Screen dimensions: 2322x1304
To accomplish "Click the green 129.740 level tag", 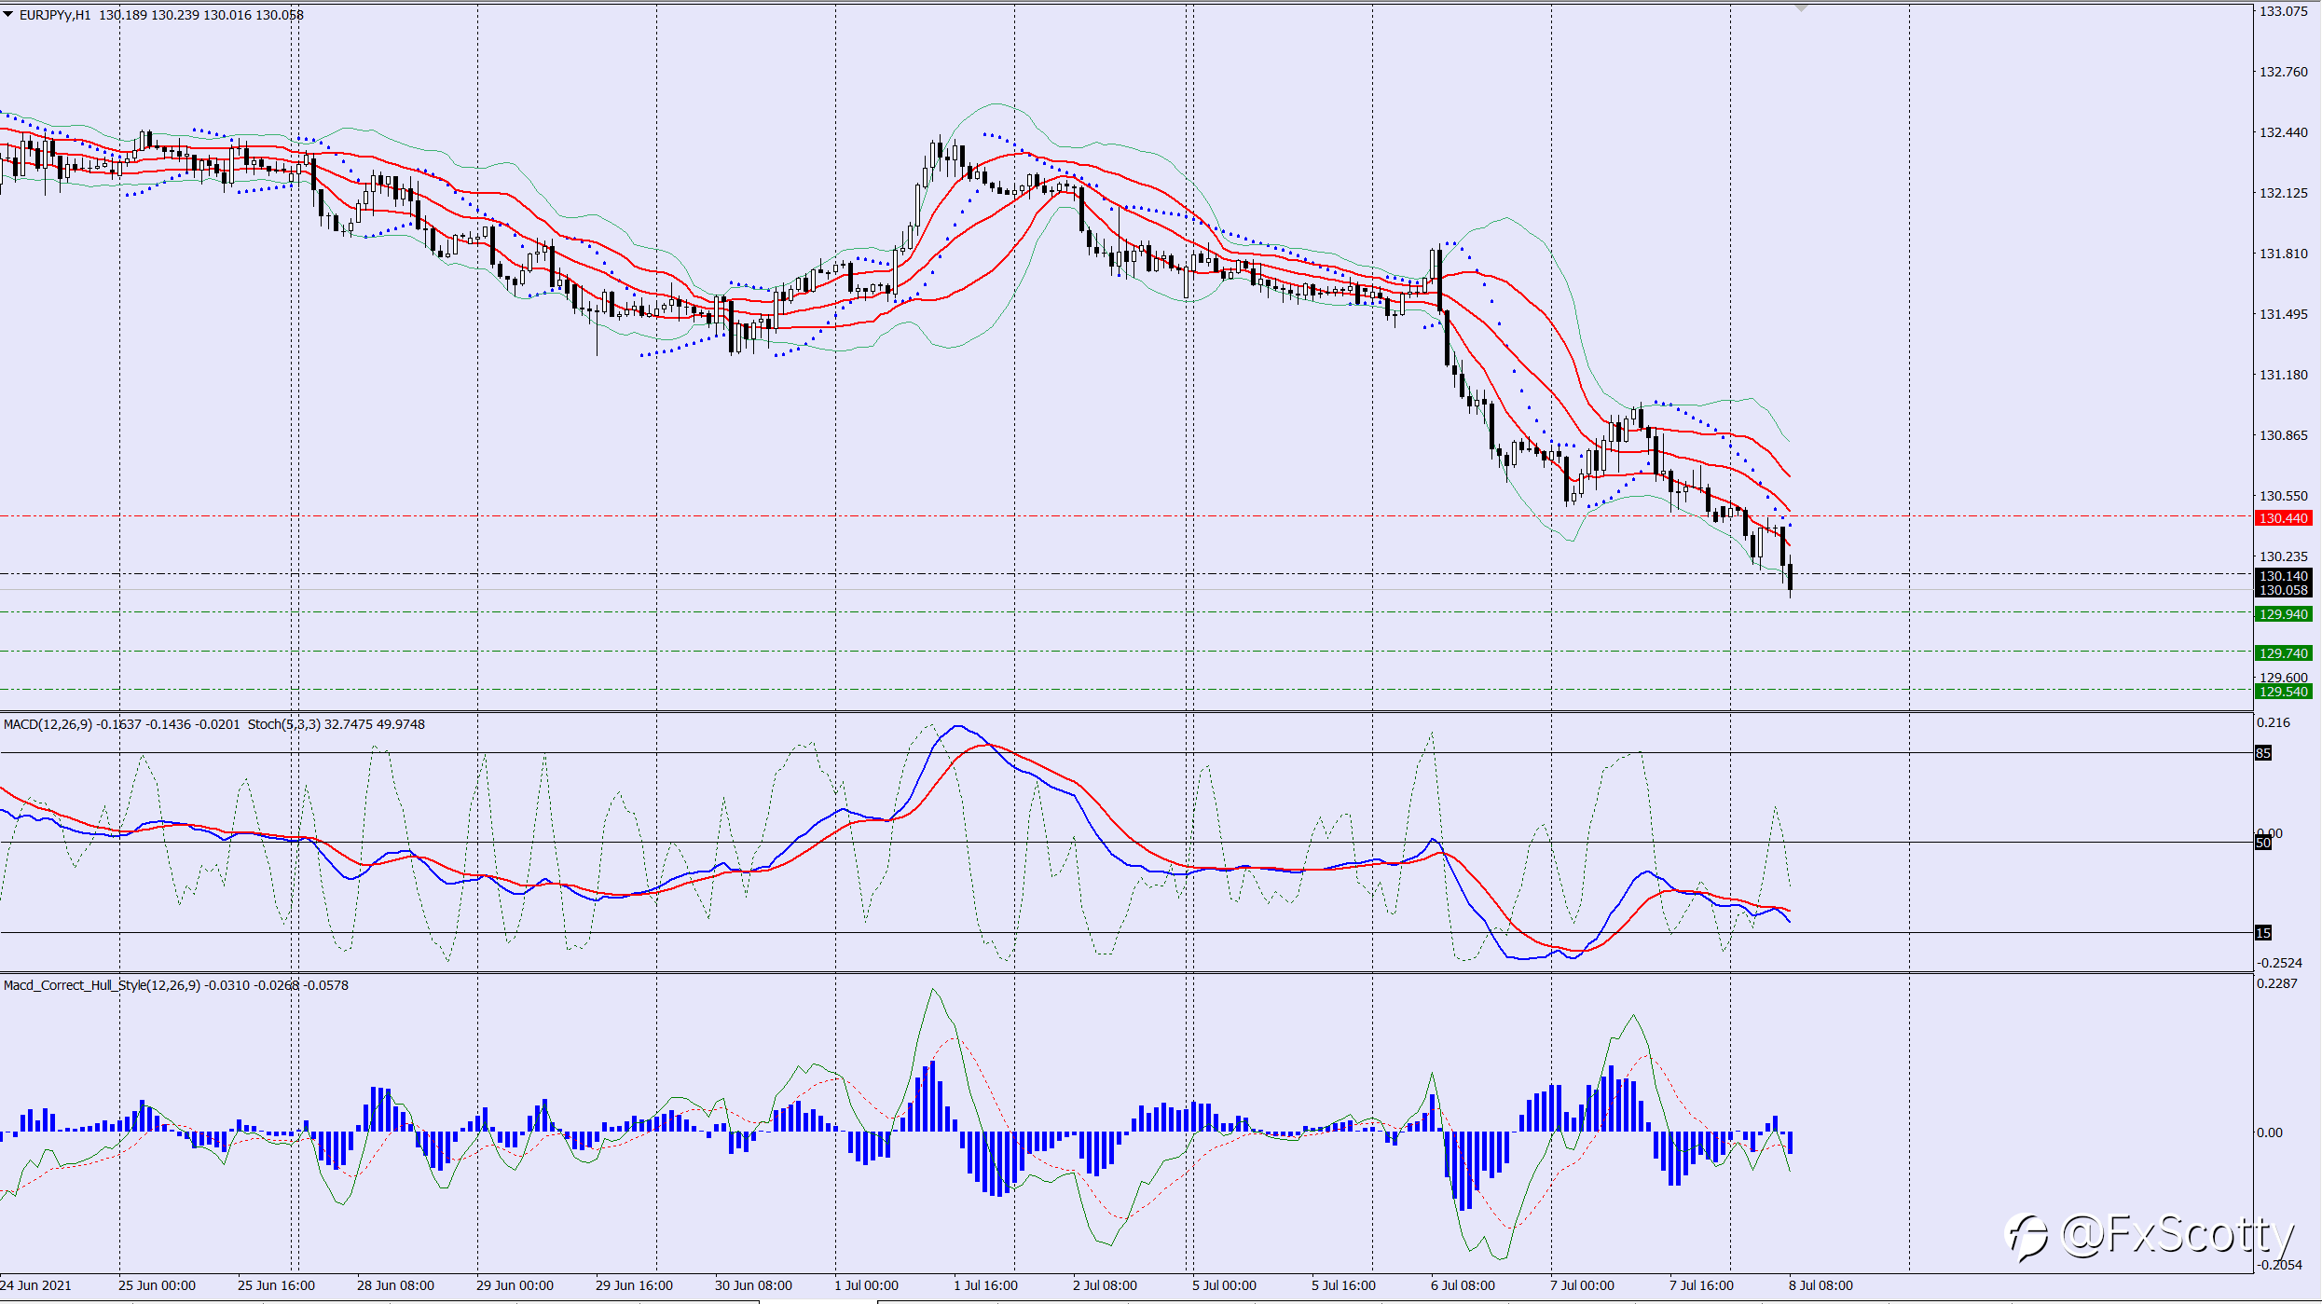I will tap(2283, 653).
